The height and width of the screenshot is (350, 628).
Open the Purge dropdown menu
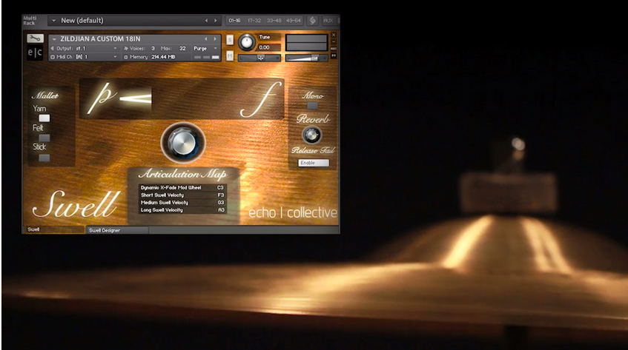[205, 48]
